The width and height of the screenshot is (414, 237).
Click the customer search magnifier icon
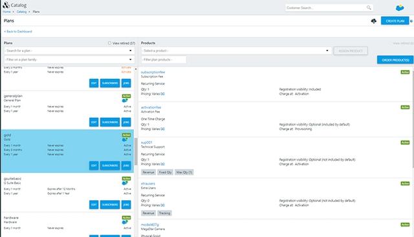pos(369,8)
